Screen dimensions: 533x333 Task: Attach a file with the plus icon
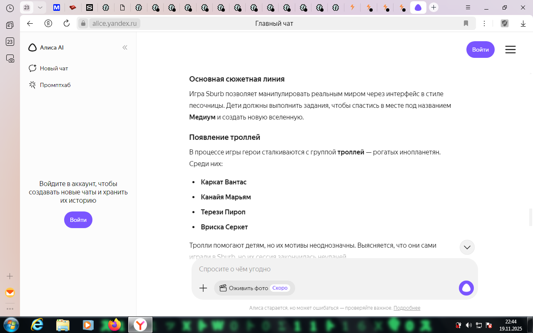pyautogui.click(x=203, y=288)
